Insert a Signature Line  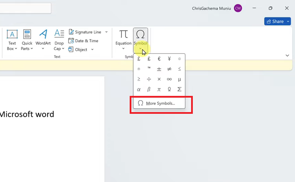click(x=85, y=32)
